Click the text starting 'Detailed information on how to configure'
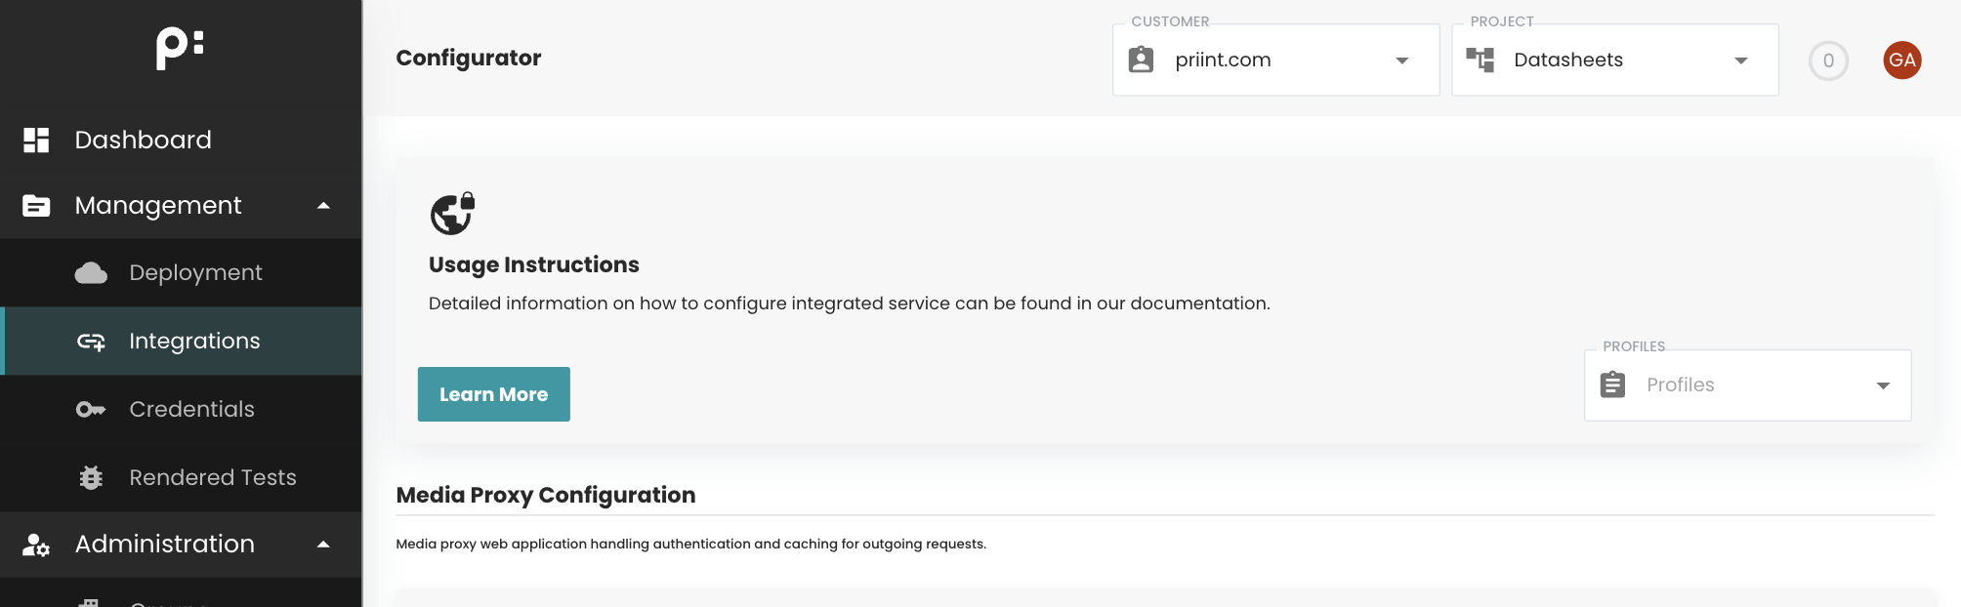The height and width of the screenshot is (607, 1961). pos(850,303)
